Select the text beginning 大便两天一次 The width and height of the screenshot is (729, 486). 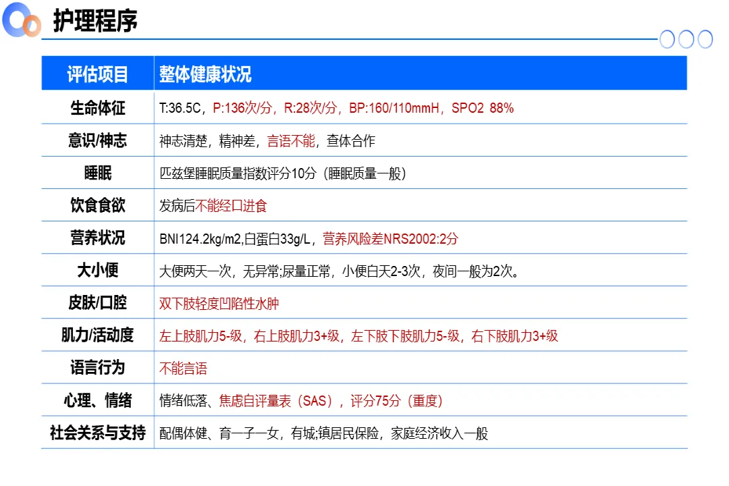click(x=339, y=271)
